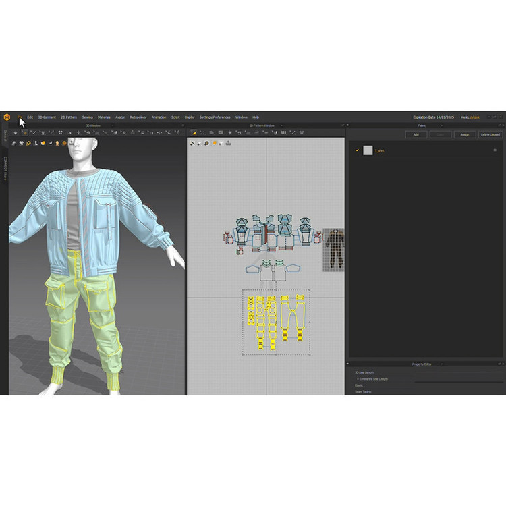506x506 pixels.
Task: Click the Delete Unused button
Action: click(490, 134)
